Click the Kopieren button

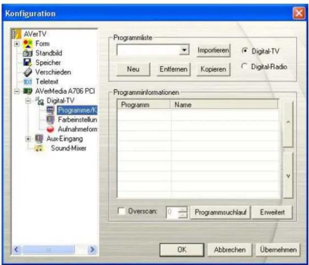[213, 69]
